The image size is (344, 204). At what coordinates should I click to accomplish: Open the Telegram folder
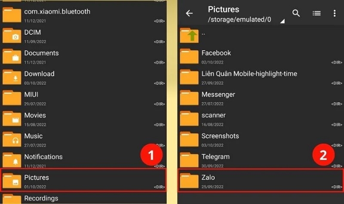(x=215, y=157)
